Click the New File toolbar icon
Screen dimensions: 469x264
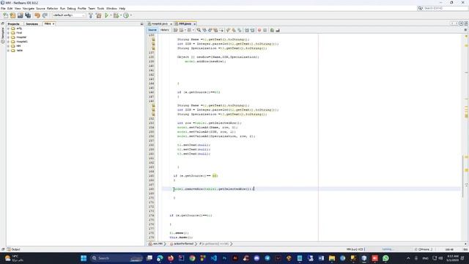5,15
